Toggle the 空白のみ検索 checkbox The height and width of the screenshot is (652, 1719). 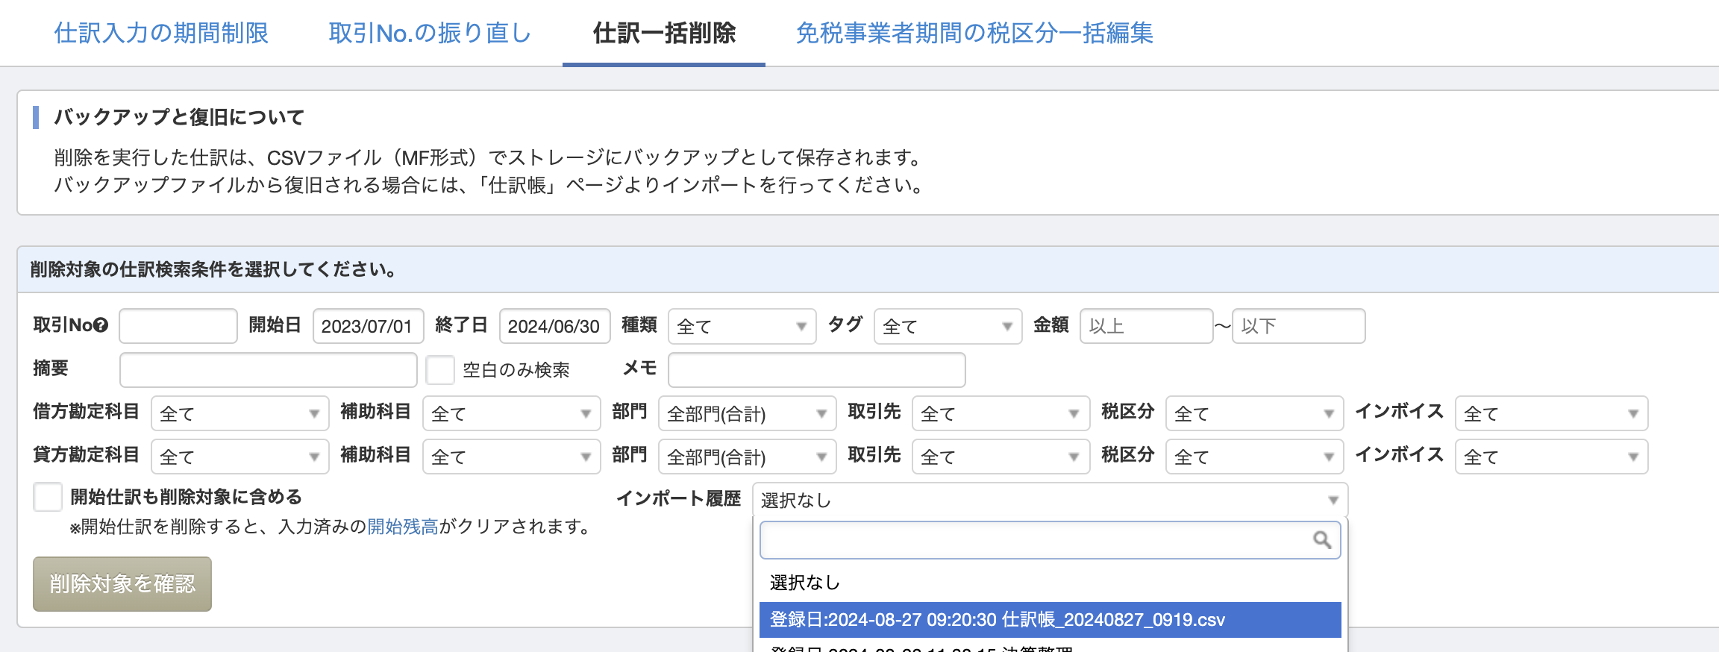pos(440,369)
